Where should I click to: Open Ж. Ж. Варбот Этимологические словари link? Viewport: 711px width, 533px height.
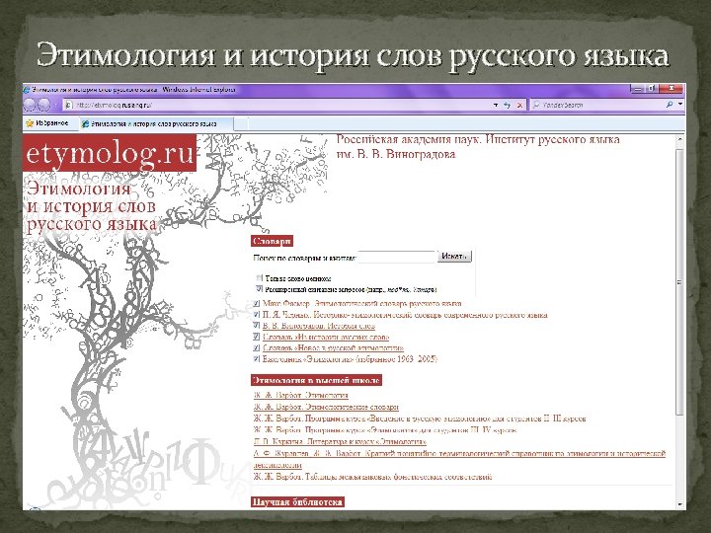tap(326, 407)
